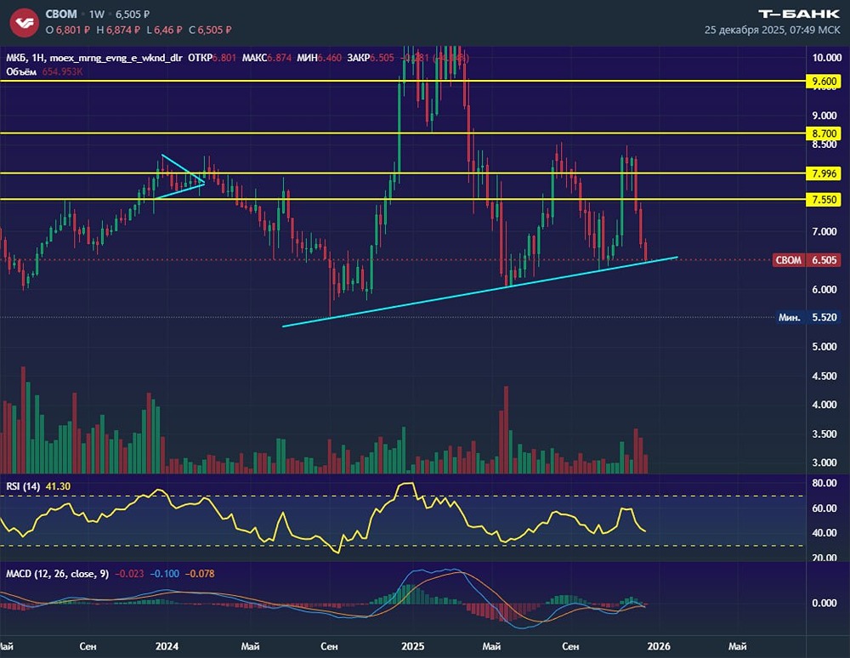This screenshot has width=850, height=658.
Task: Click the Май label right after 2025
Action: [491, 647]
